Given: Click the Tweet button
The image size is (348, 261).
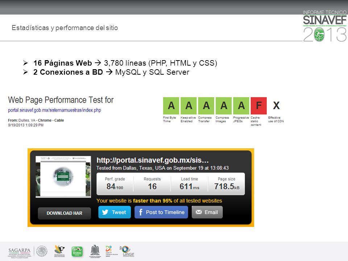Looking at the screenshot, I should point(115,212).
